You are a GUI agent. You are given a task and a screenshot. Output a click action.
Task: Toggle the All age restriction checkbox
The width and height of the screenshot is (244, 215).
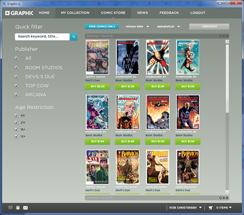[x=17, y=116]
